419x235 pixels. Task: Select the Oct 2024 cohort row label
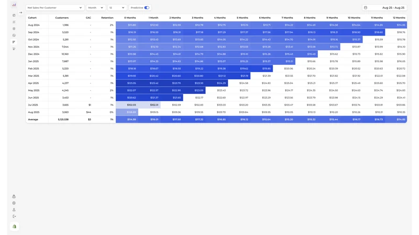pos(34,40)
